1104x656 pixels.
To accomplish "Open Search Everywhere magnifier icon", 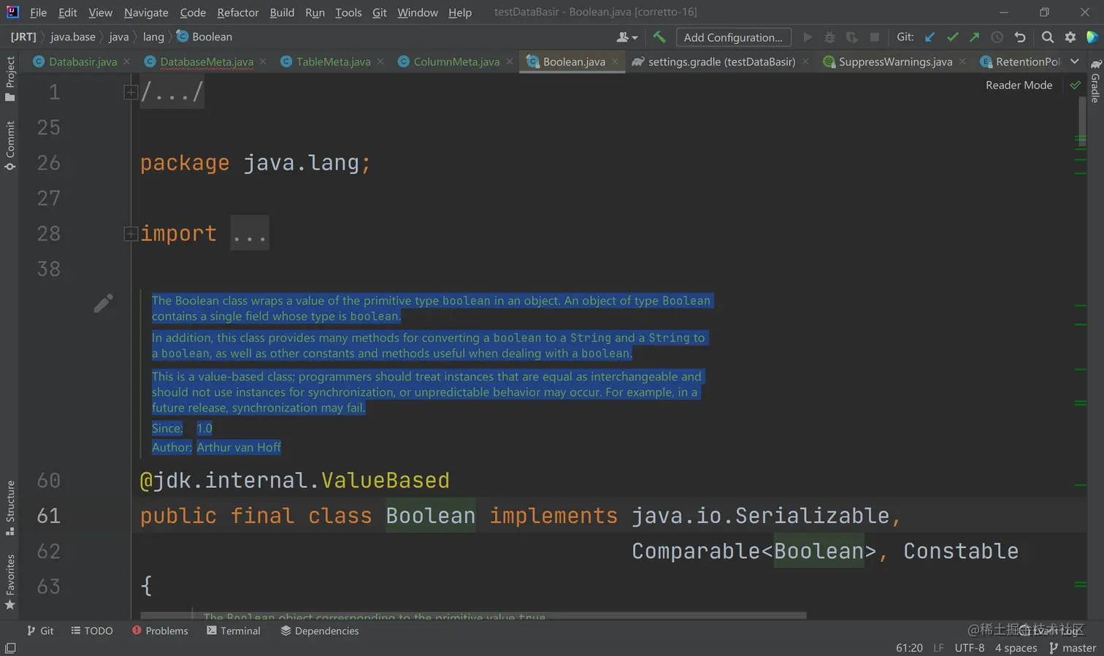I will click(x=1048, y=37).
